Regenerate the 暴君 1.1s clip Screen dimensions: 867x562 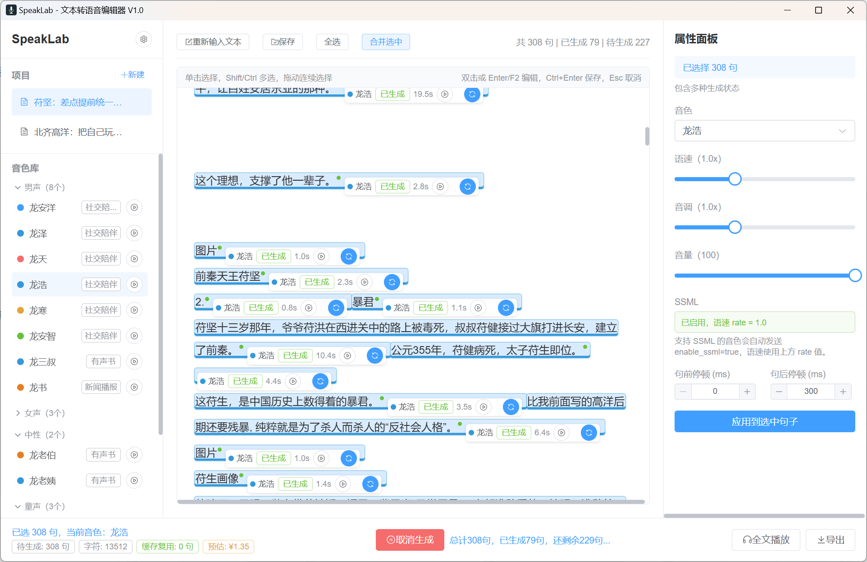pos(506,308)
